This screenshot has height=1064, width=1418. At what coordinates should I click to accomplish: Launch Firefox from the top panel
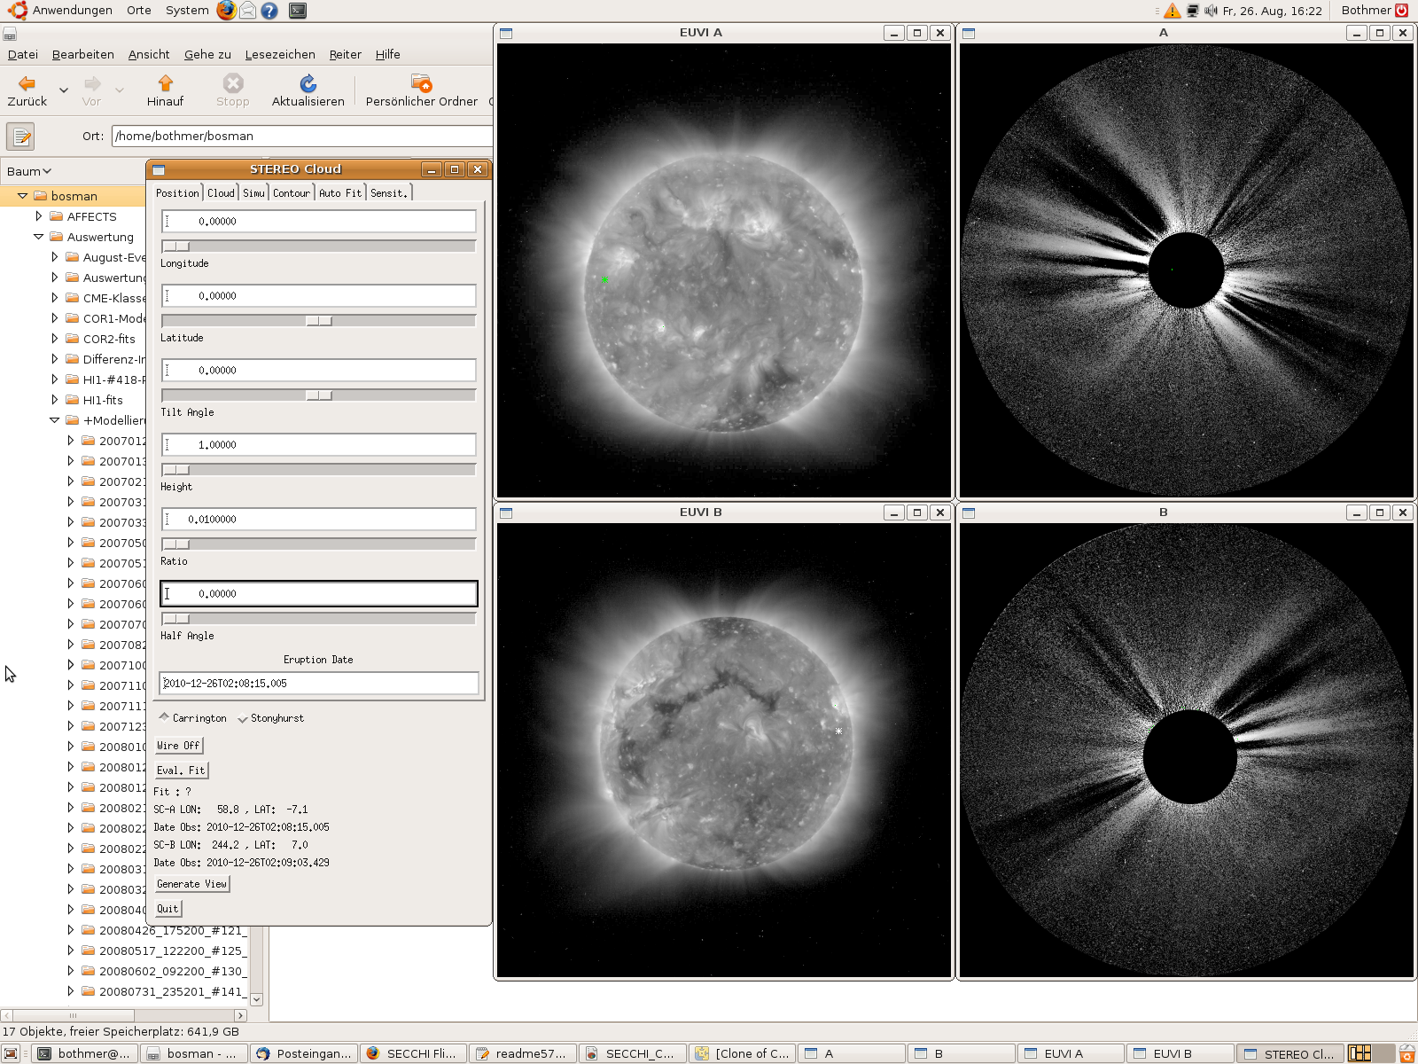(227, 11)
